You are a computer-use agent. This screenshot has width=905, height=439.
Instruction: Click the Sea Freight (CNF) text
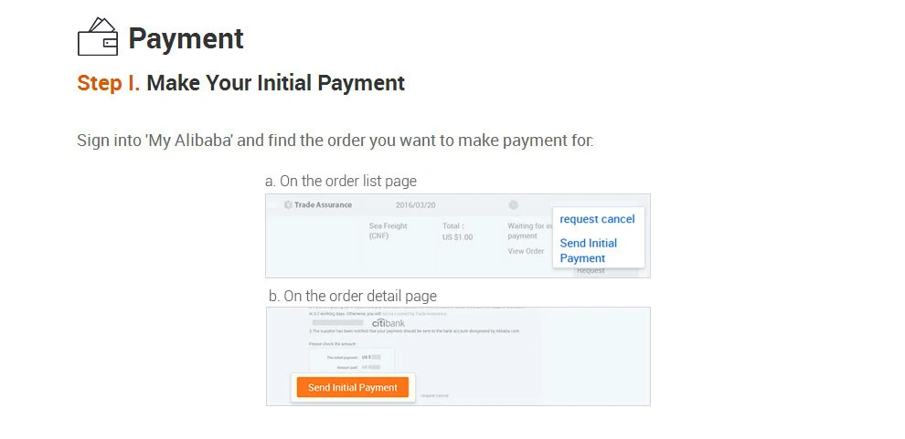click(x=389, y=231)
